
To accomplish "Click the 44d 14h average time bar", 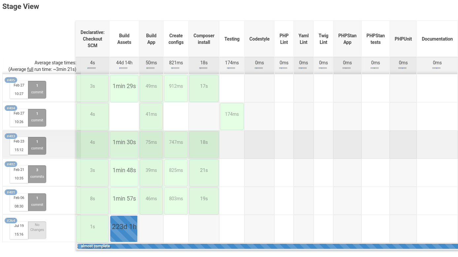I will click(x=124, y=68).
